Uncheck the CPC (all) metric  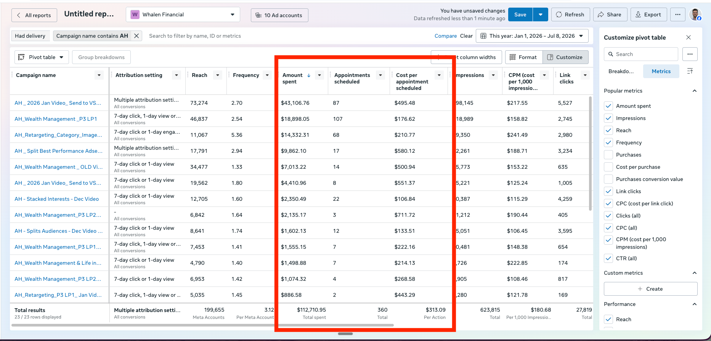608,228
